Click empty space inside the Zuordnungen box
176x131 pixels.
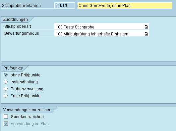88,49
